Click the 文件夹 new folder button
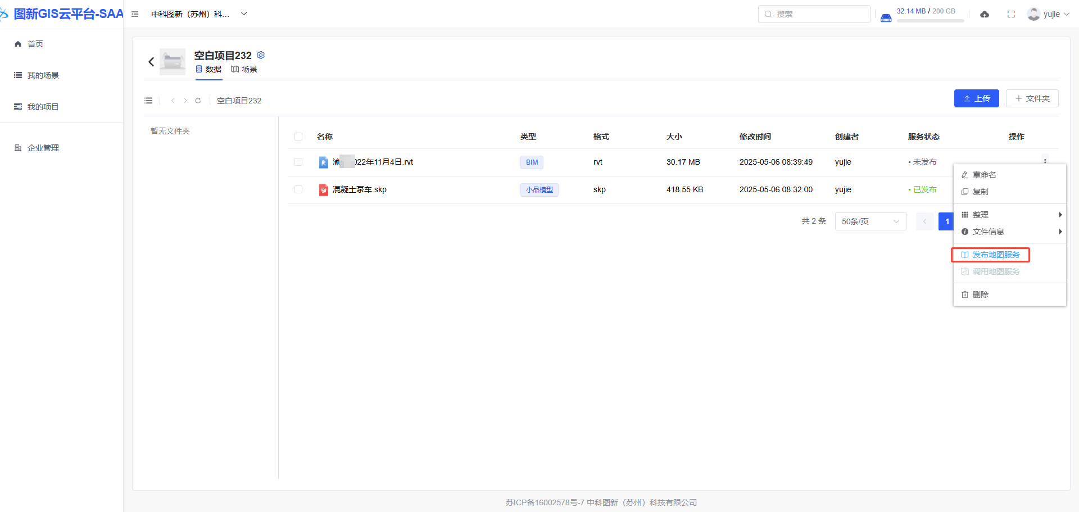Screen dimensions: 1079x512 pyautogui.click(x=1032, y=98)
